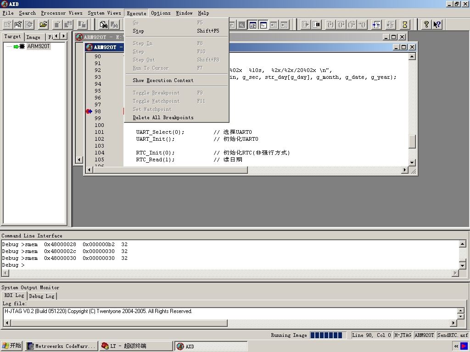Switch to Metrowerks CodeWarrior in the taskbar
470x352 pixels.
(x=61, y=346)
